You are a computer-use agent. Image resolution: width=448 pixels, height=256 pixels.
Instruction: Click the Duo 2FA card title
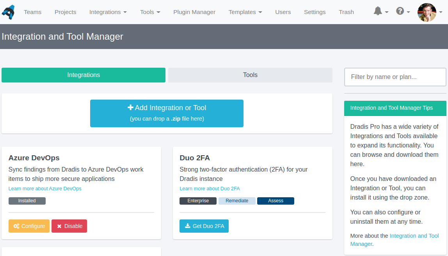click(x=195, y=158)
